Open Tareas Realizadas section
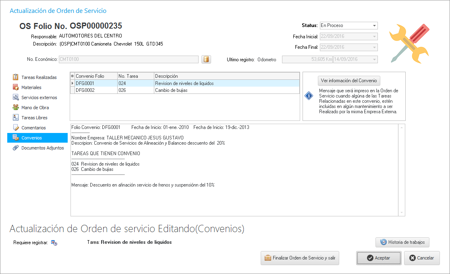The height and width of the screenshot is (274, 450). 39,77
